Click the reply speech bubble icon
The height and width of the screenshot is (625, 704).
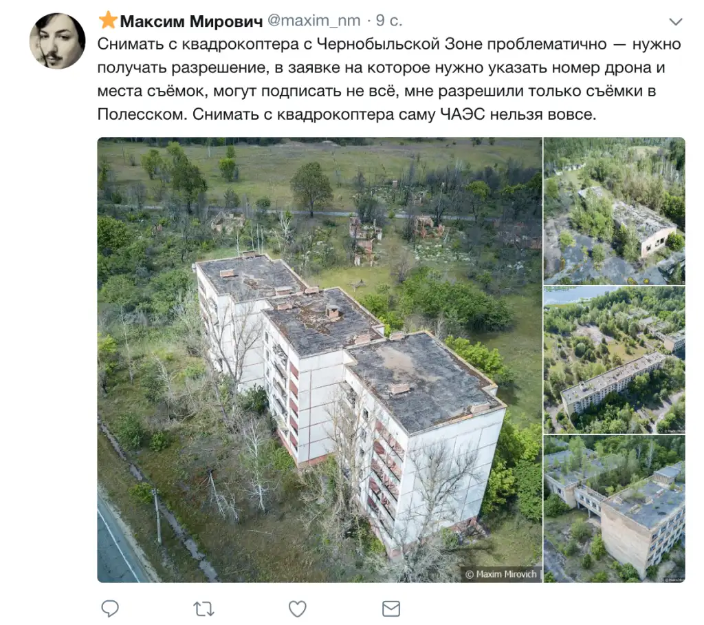point(110,608)
